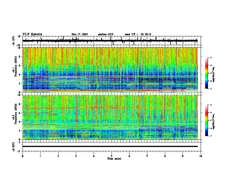Screen dimensions: 226x175
Task: Click time axis tick label '2'
Action: 58,156
